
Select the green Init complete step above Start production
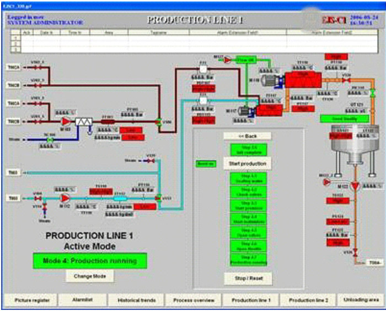pos(249,150)
